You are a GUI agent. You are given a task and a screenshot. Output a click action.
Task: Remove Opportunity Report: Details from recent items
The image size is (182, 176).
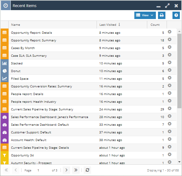[x=170, y=32]
